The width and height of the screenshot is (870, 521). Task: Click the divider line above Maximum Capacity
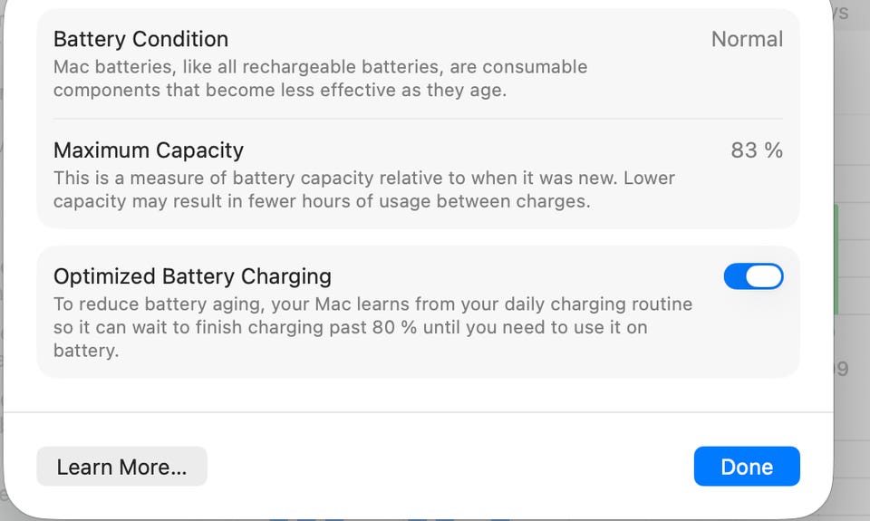tap(418, 119)
